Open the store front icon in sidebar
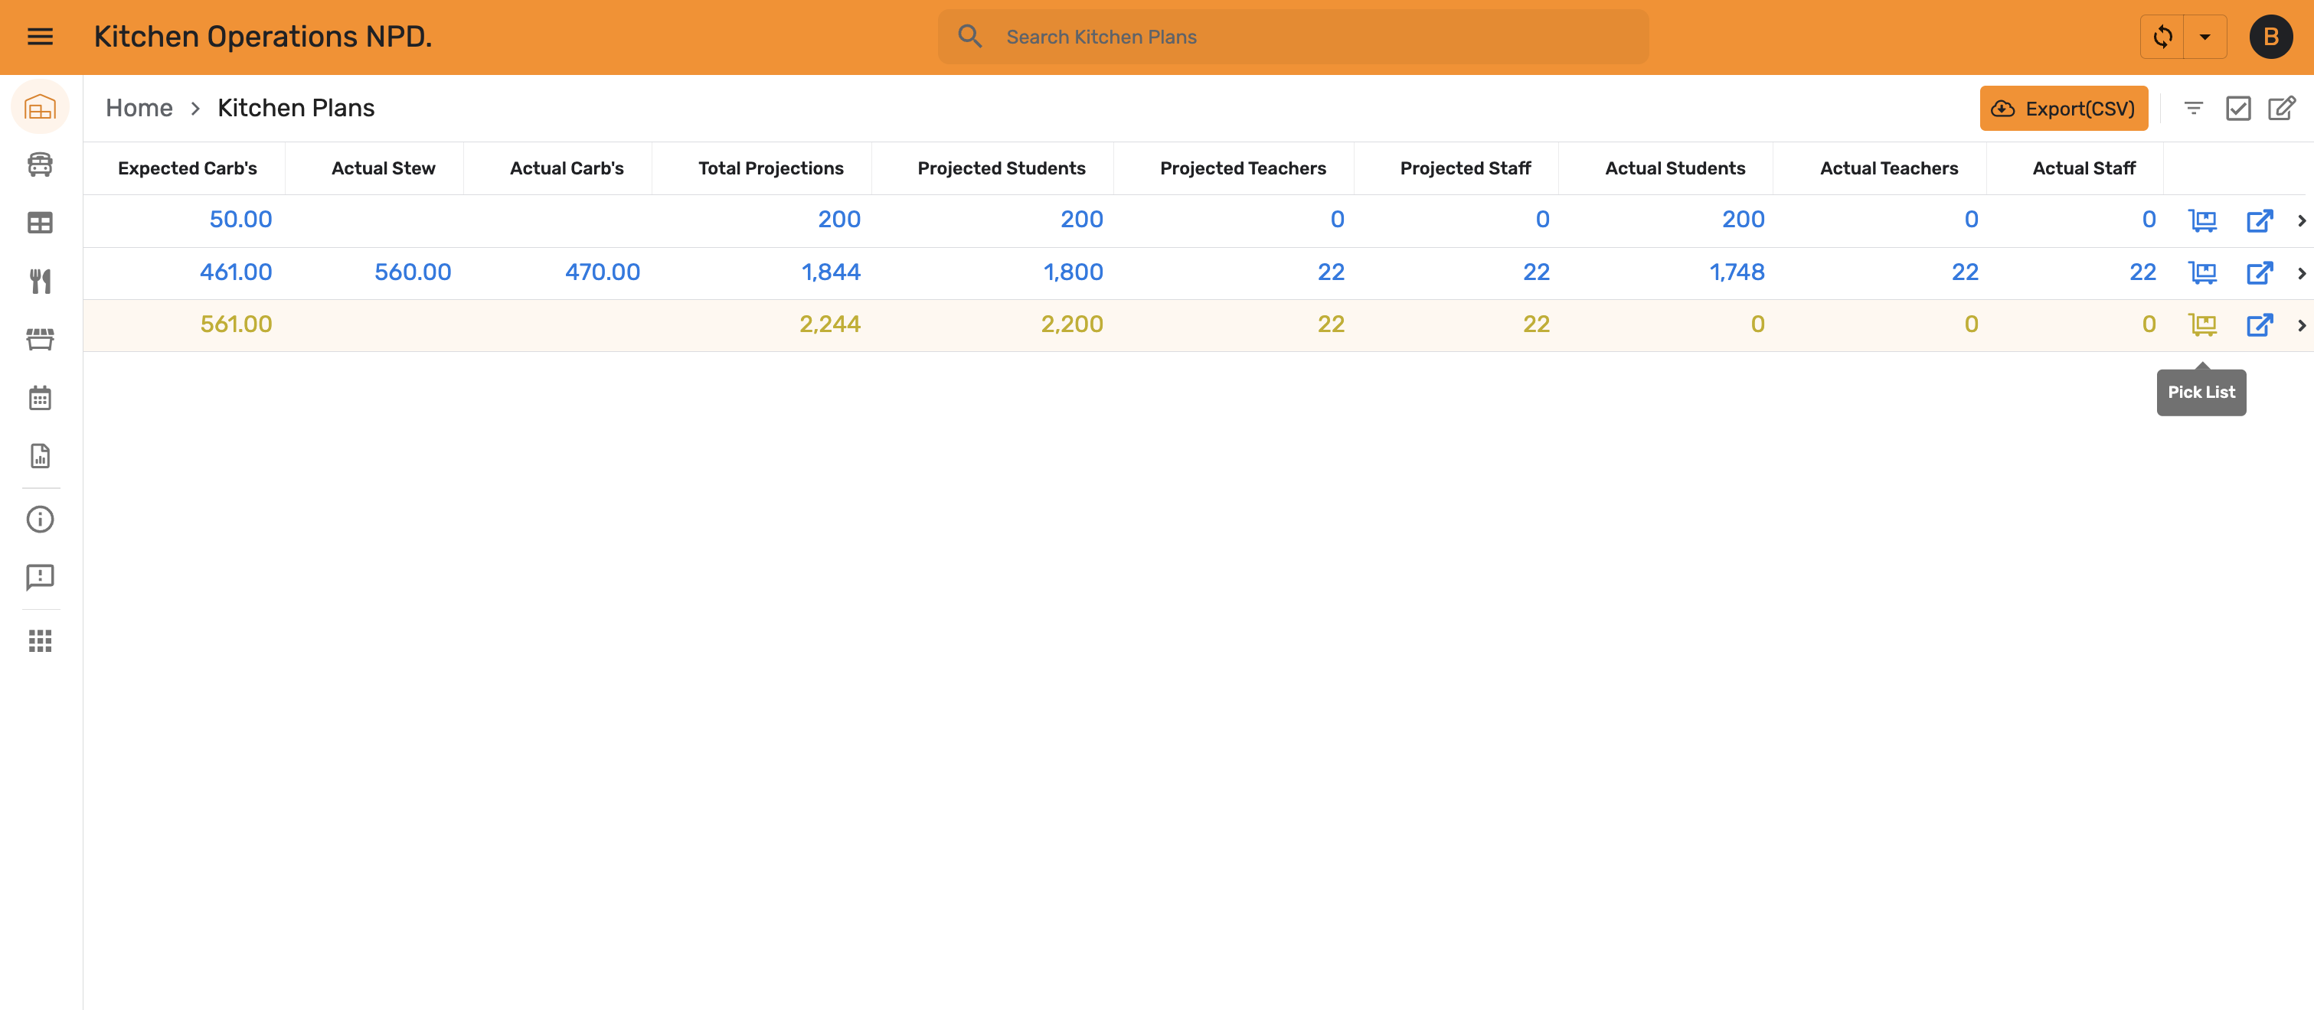Image resolution: width=2314 pixels, height=1010 pixels. click(x=41, y=340)
